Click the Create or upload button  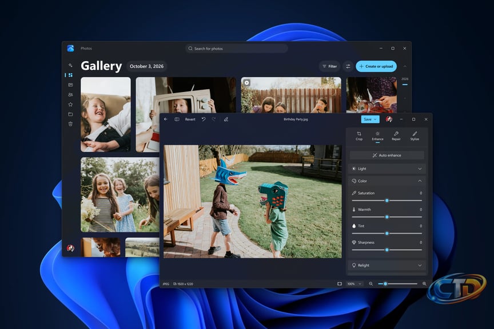376,66
